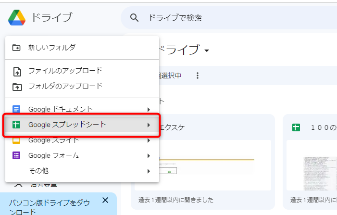Screen dimensions: 337x215
Task: Open Google フォーム menu entry
Action: pyautogui.click(x=82, y=155)
